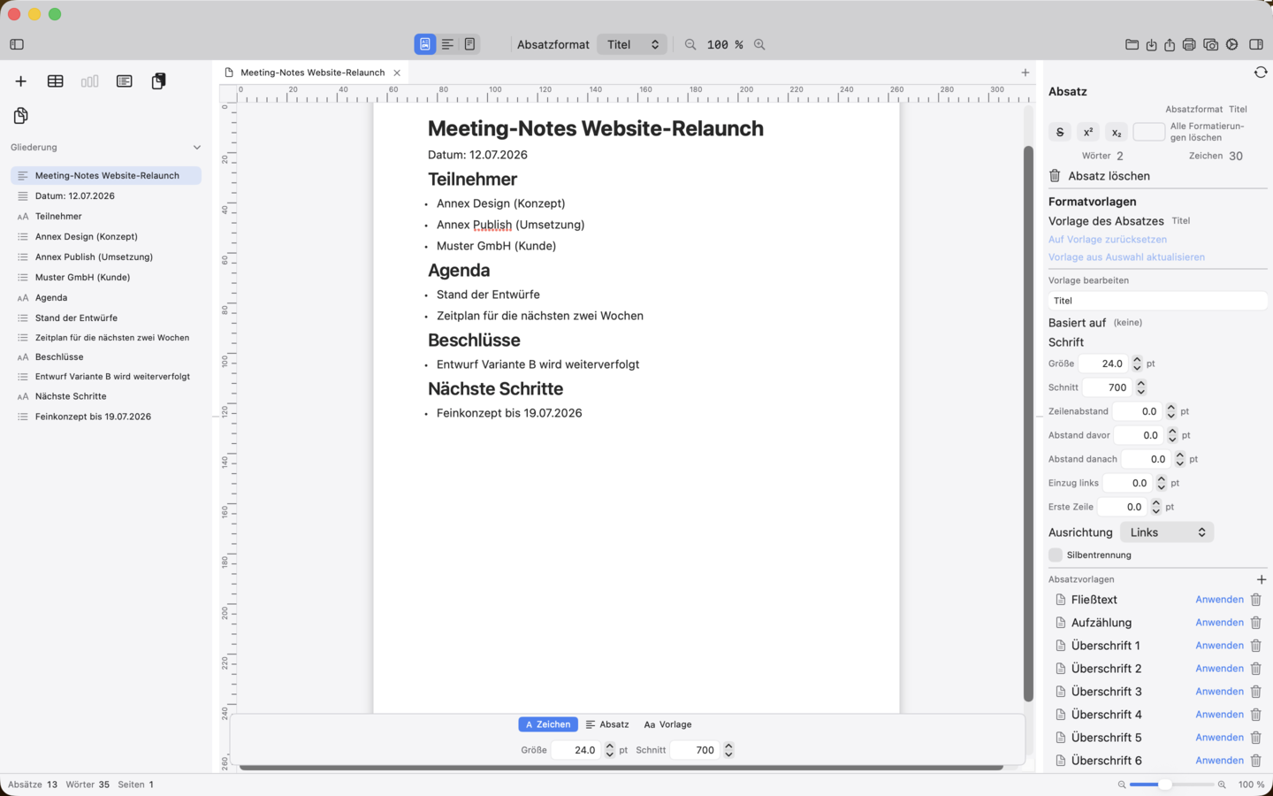The width and height of the screenshot is (1273, 796).
Task: Click the printer icon in the toolbar
Action: point(1189,44)
